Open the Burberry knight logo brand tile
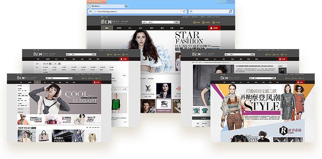The width and height of the screenshot is (322, 159). point(164,105)
